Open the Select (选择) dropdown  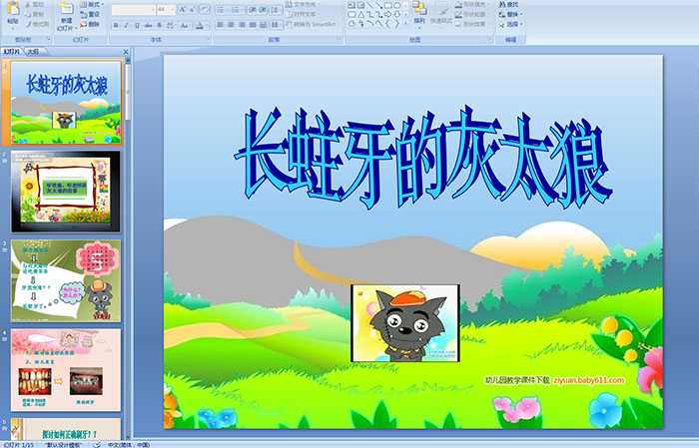click(510, 24)
